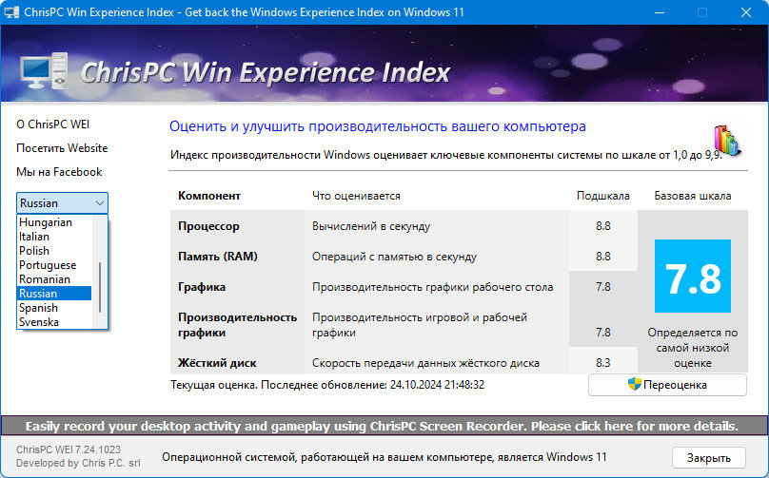The height and width of the screenshot is (478, 769).
Task: Click 'Операций с памятью в секунду' description
Action: (x=394, y=257)
